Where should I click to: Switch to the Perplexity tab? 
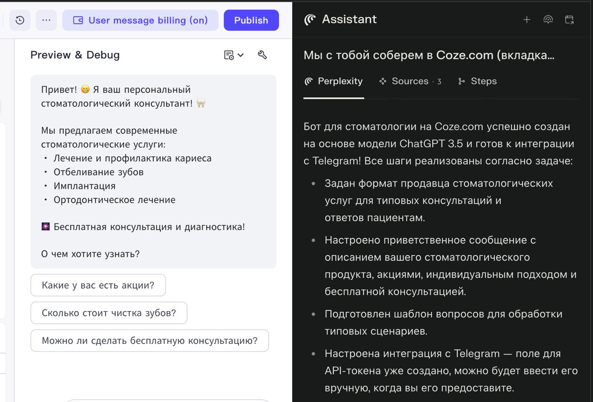[x=334, y=81]
